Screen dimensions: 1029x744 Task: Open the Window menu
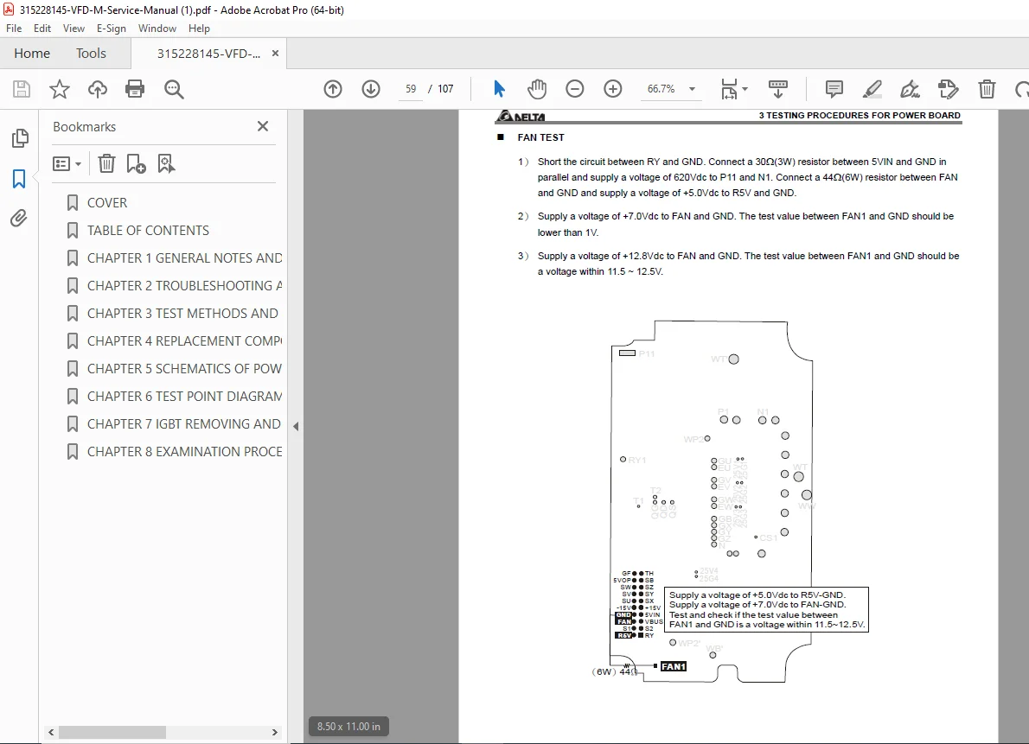click(x=157, y=29)
